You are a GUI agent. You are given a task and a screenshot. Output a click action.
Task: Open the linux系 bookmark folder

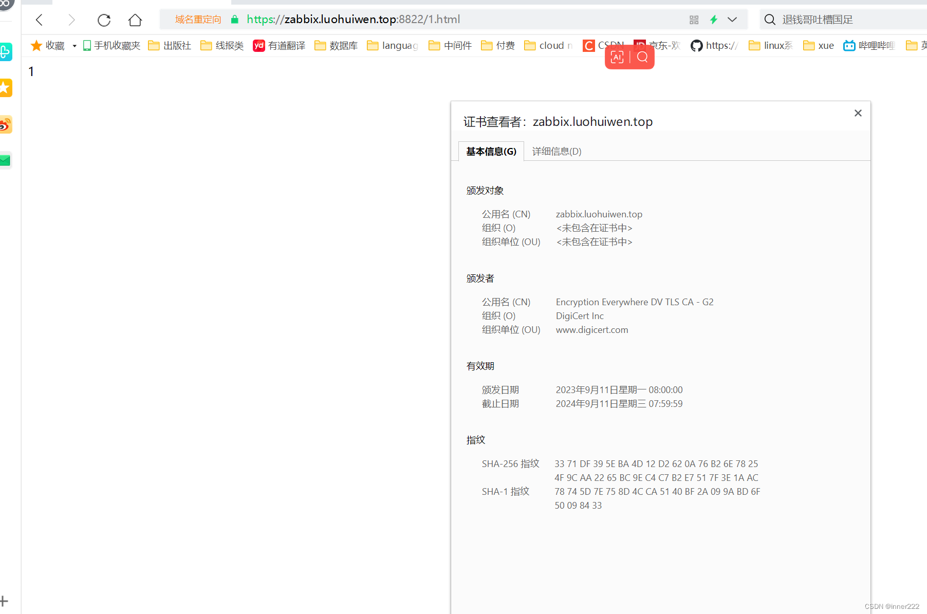point(771,46)
